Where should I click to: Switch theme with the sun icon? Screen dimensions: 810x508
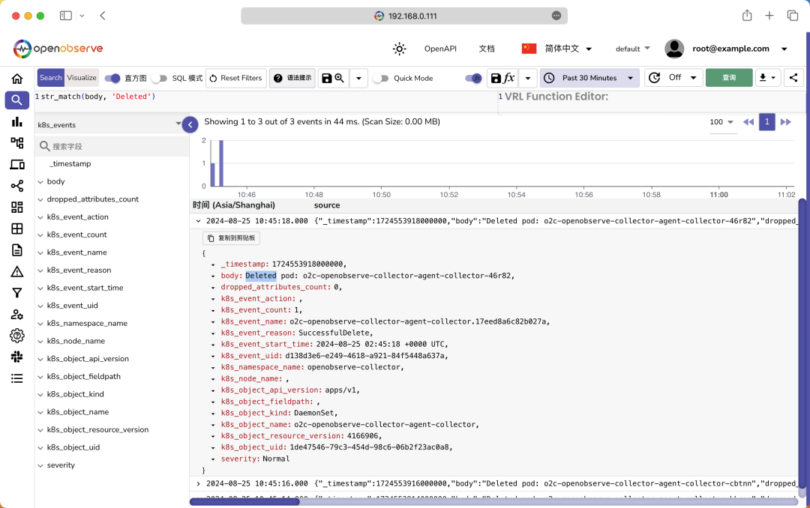399,49
